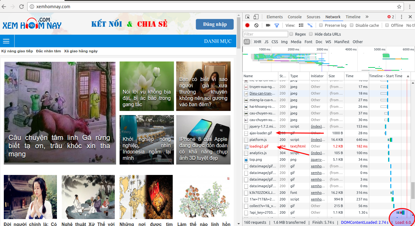Check Hide data URLs
This screenshot has height=226, width=415.
tap(311, 34)
